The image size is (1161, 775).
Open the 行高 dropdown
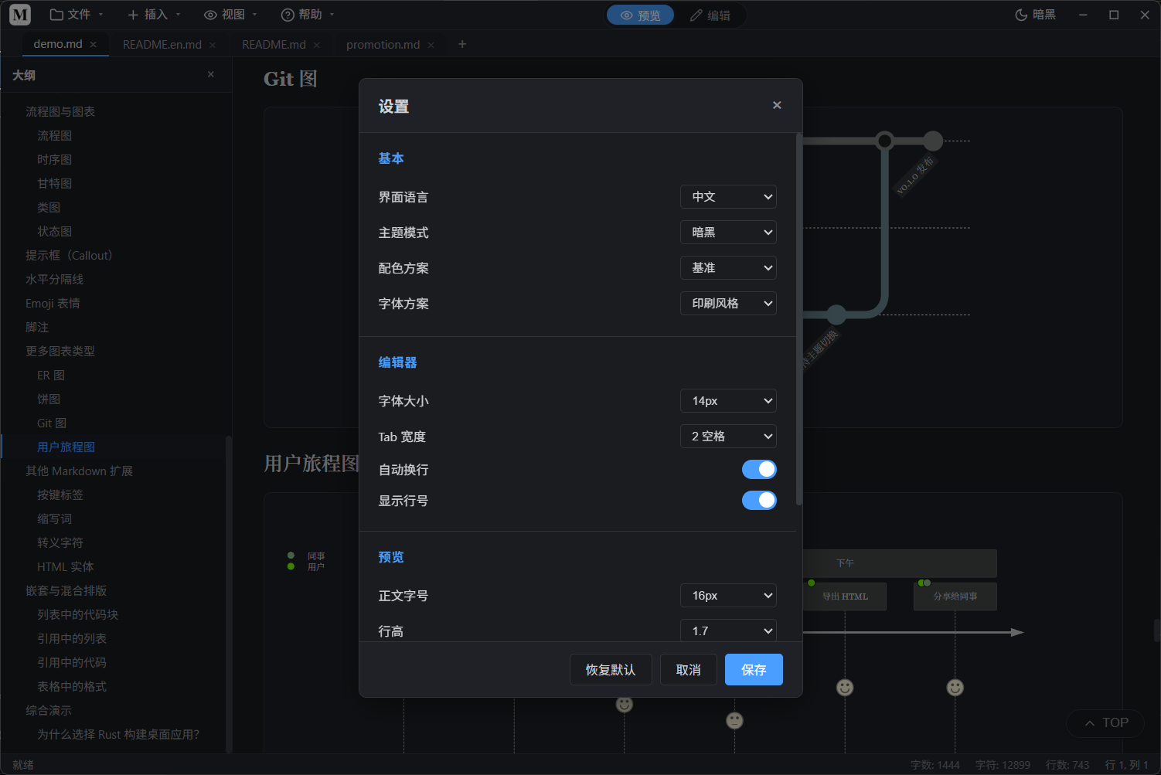(728, 630)
